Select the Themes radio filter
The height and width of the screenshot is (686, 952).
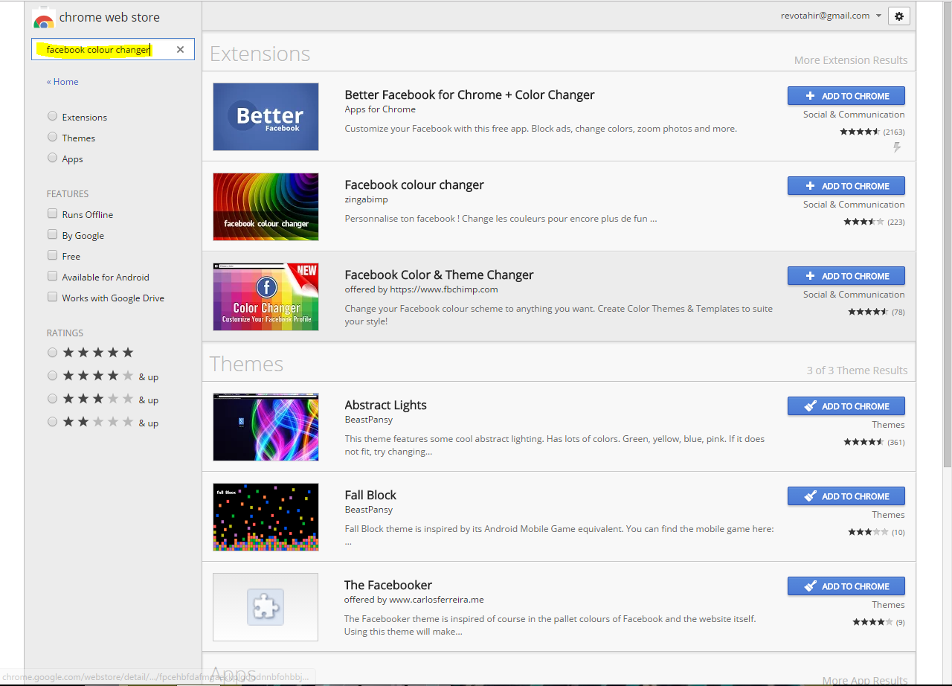click(x=52, y=137)
